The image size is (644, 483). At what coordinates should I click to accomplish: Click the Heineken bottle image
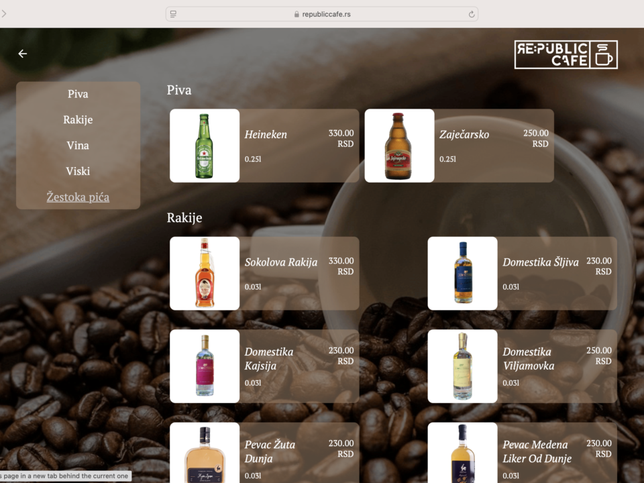205,146
